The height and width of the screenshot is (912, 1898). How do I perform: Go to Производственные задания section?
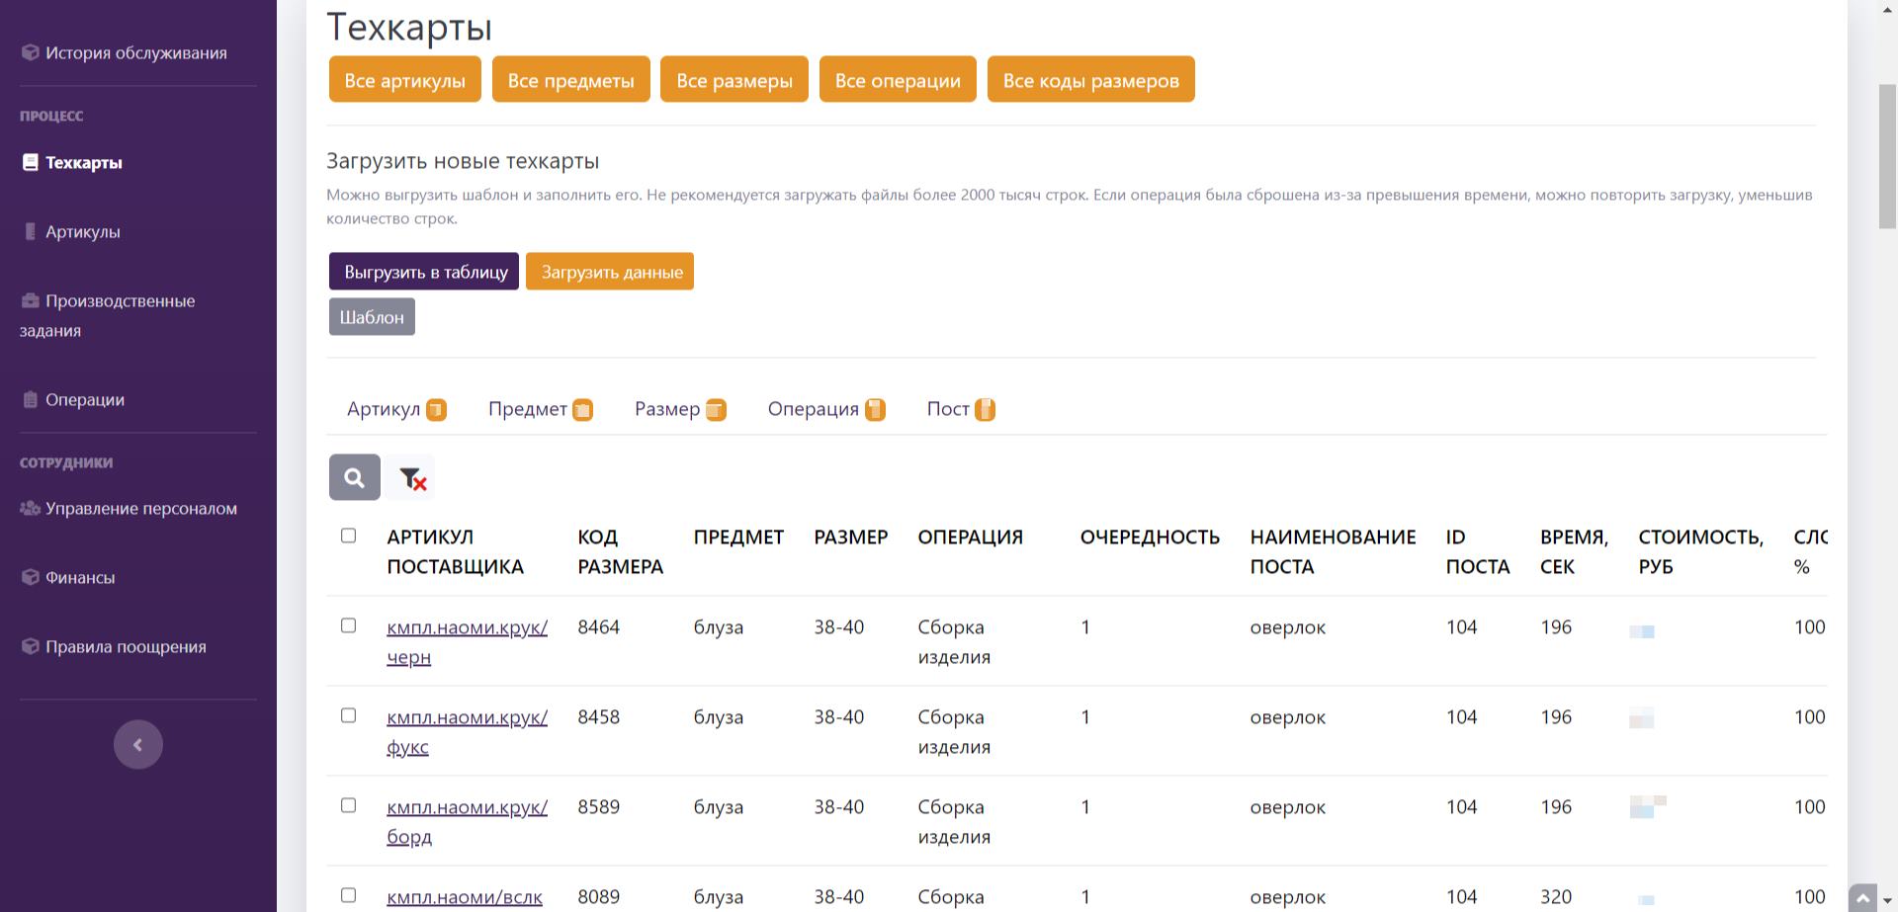[119, 301]
